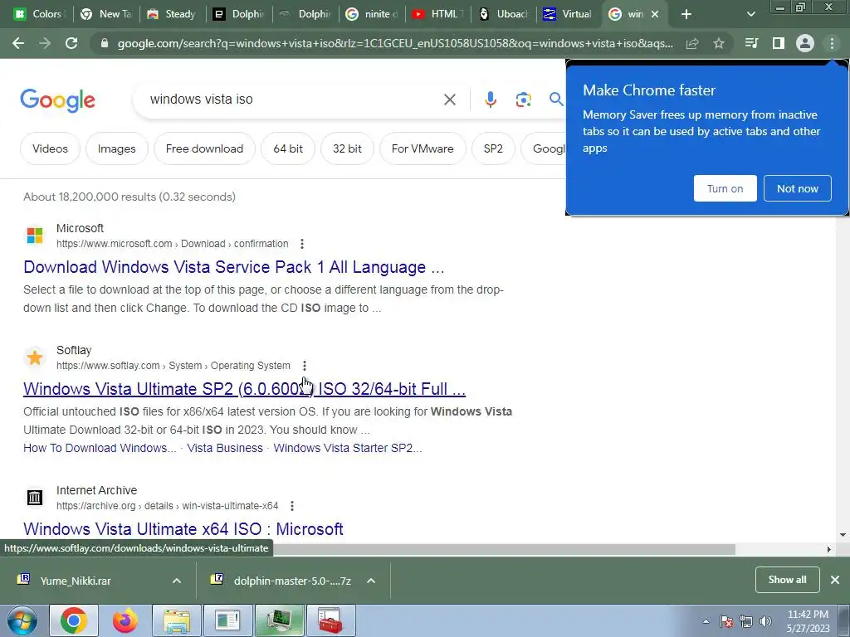Go to the Google logo homepage
This screenshot has height=637, width=850.
click(57, 100)
